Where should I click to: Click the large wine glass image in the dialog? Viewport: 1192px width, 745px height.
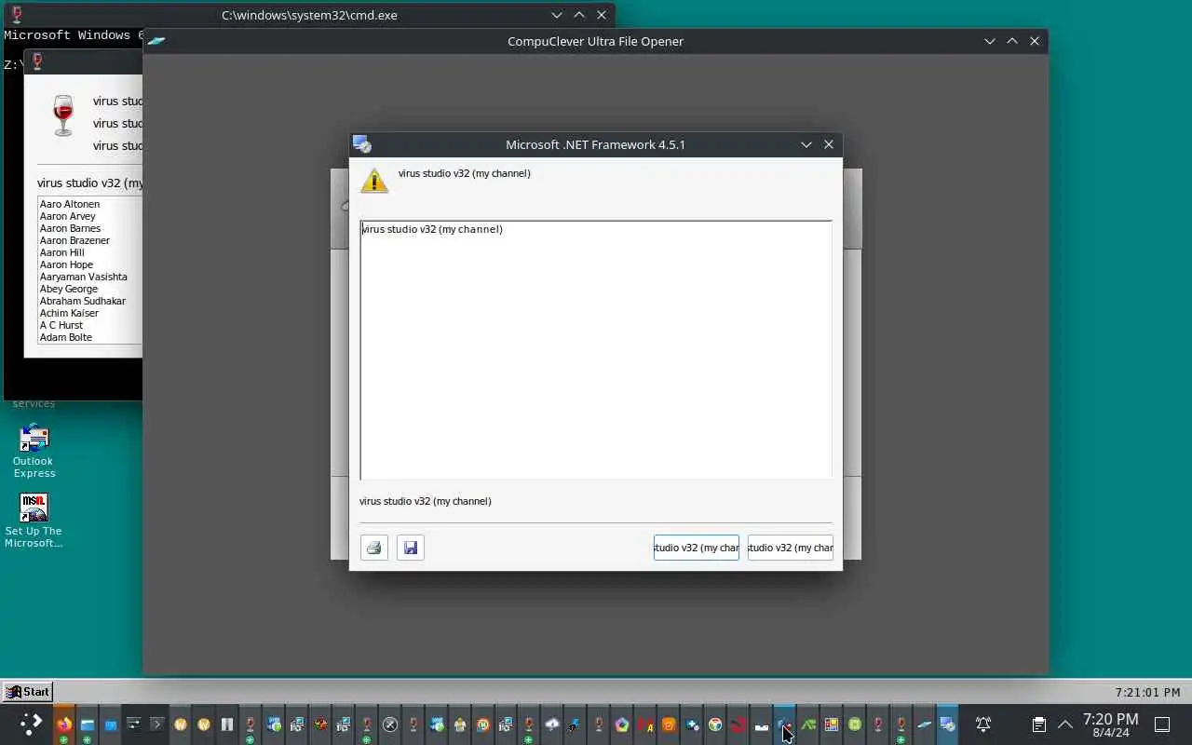pos(63,115)
